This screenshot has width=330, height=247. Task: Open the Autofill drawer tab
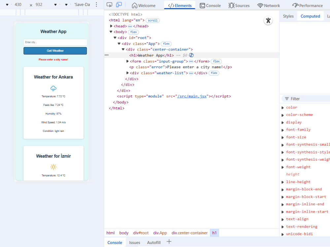pyautogui.click(x=154, y=242)
